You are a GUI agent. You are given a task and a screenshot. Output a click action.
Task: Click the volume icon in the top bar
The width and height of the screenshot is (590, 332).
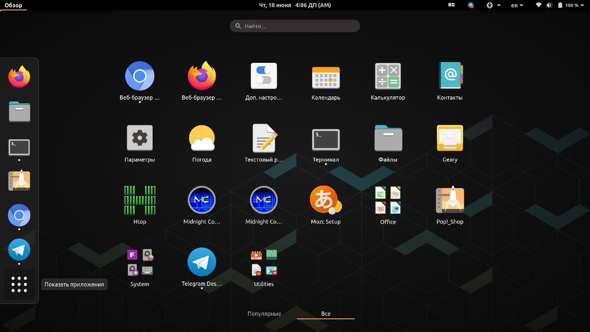549,5
